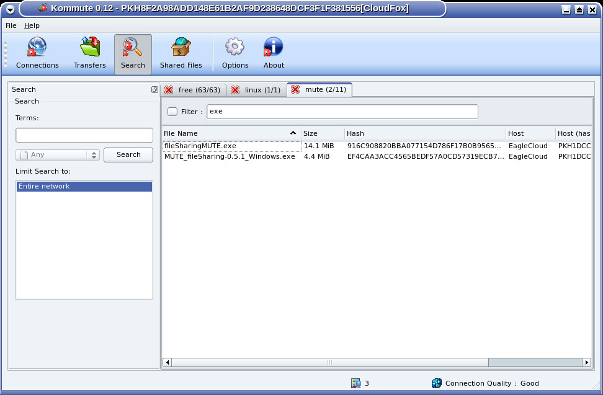Open the Shared Files view

181,53
